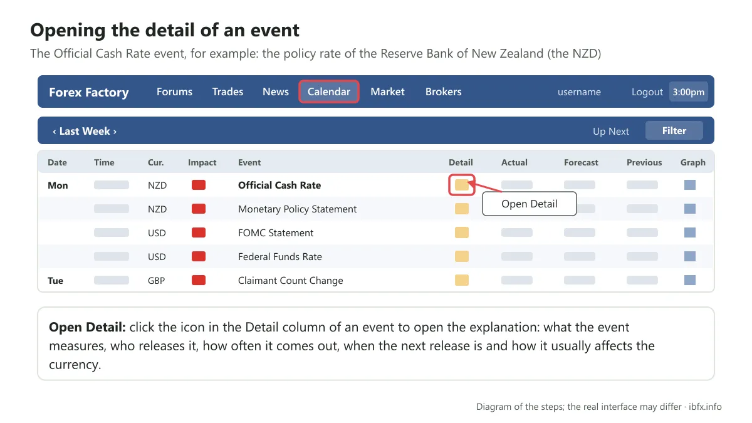This screenshot has width=752, height=423.
Task: Open detail icon for FOMC Statement
Action: pos(462,232)
